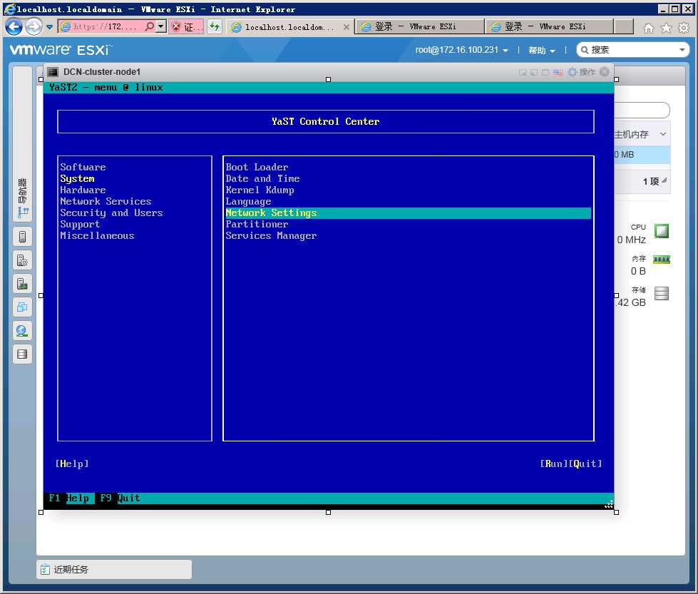The image size is (698, 594).
Task: Click into the 搜索 search field
Action: click(x=632, y=50)
